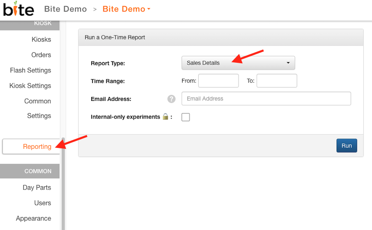Open the Kiosks menu item
This screenshot has height=230, width=372.
coord(41,40)
